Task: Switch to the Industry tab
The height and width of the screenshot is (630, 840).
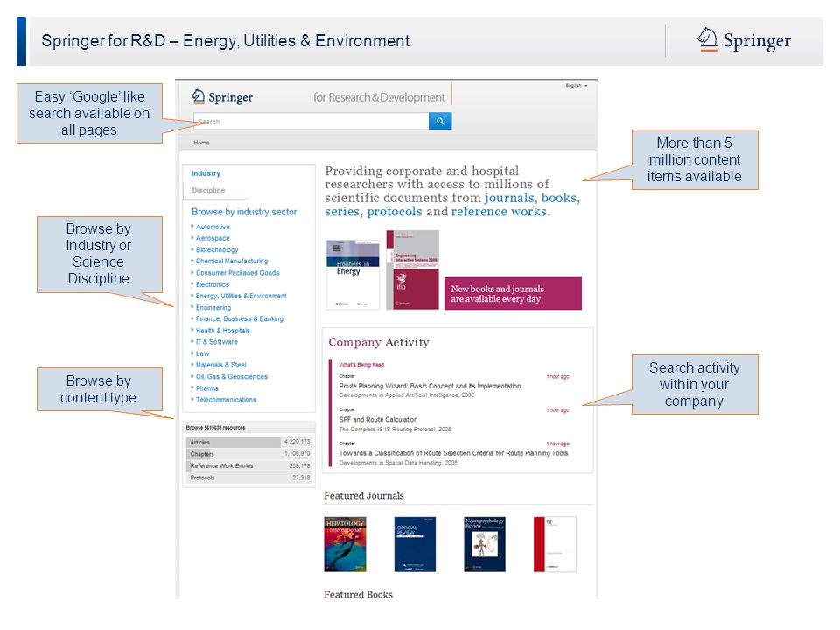Action: [x=206, y=173]
